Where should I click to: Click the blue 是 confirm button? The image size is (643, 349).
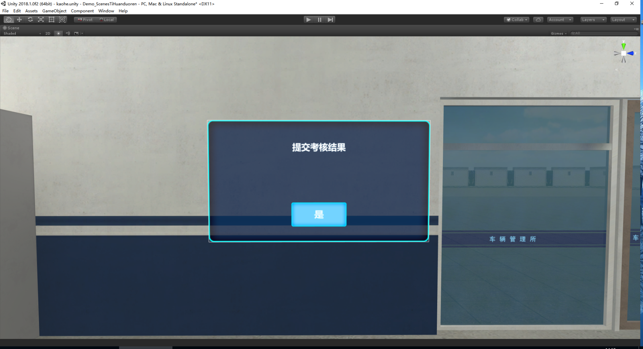(x=319, y=215)
